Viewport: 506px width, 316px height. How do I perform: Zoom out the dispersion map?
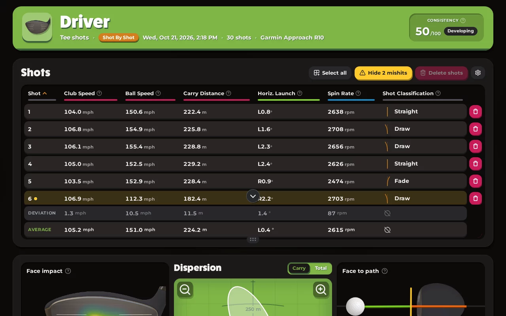185,290
